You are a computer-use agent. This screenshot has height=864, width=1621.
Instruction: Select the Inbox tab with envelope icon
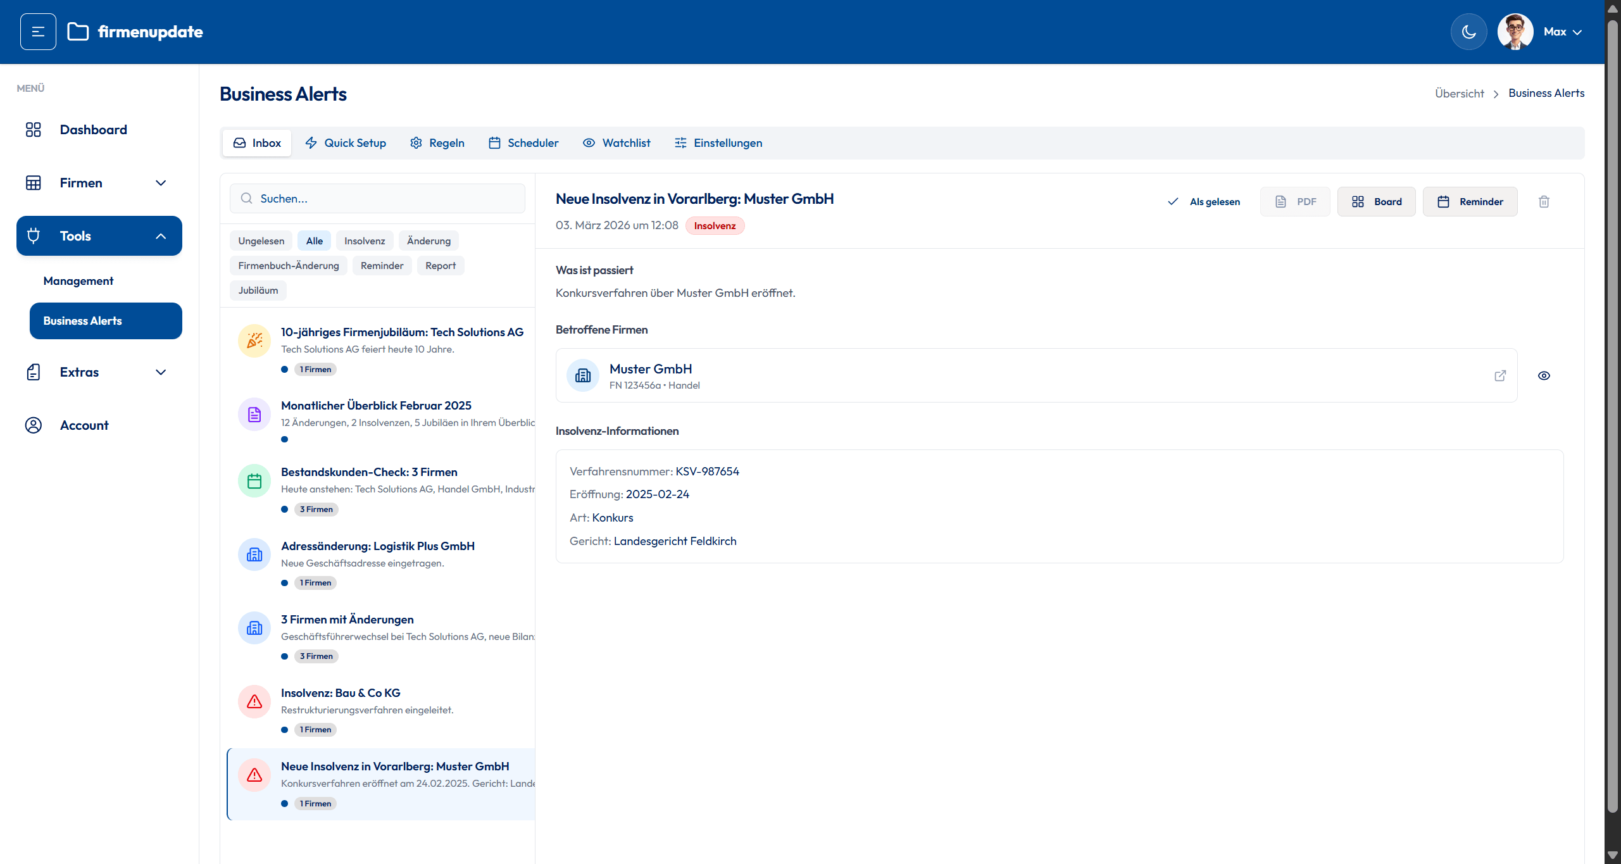[x=256, y=142]
